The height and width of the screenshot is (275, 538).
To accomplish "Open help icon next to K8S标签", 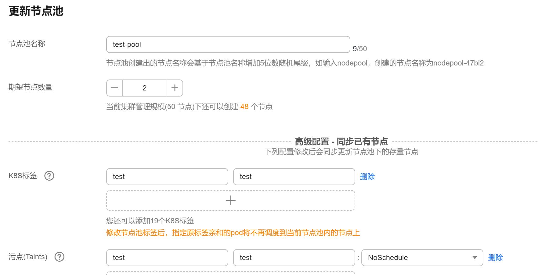I will 49,176.
